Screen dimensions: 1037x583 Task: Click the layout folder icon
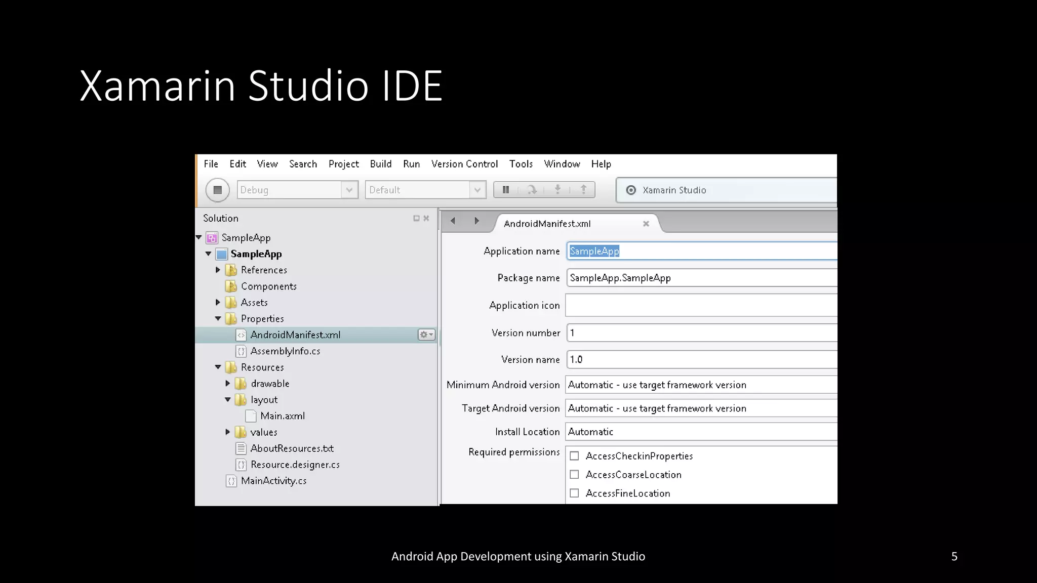tap(241, 400)
